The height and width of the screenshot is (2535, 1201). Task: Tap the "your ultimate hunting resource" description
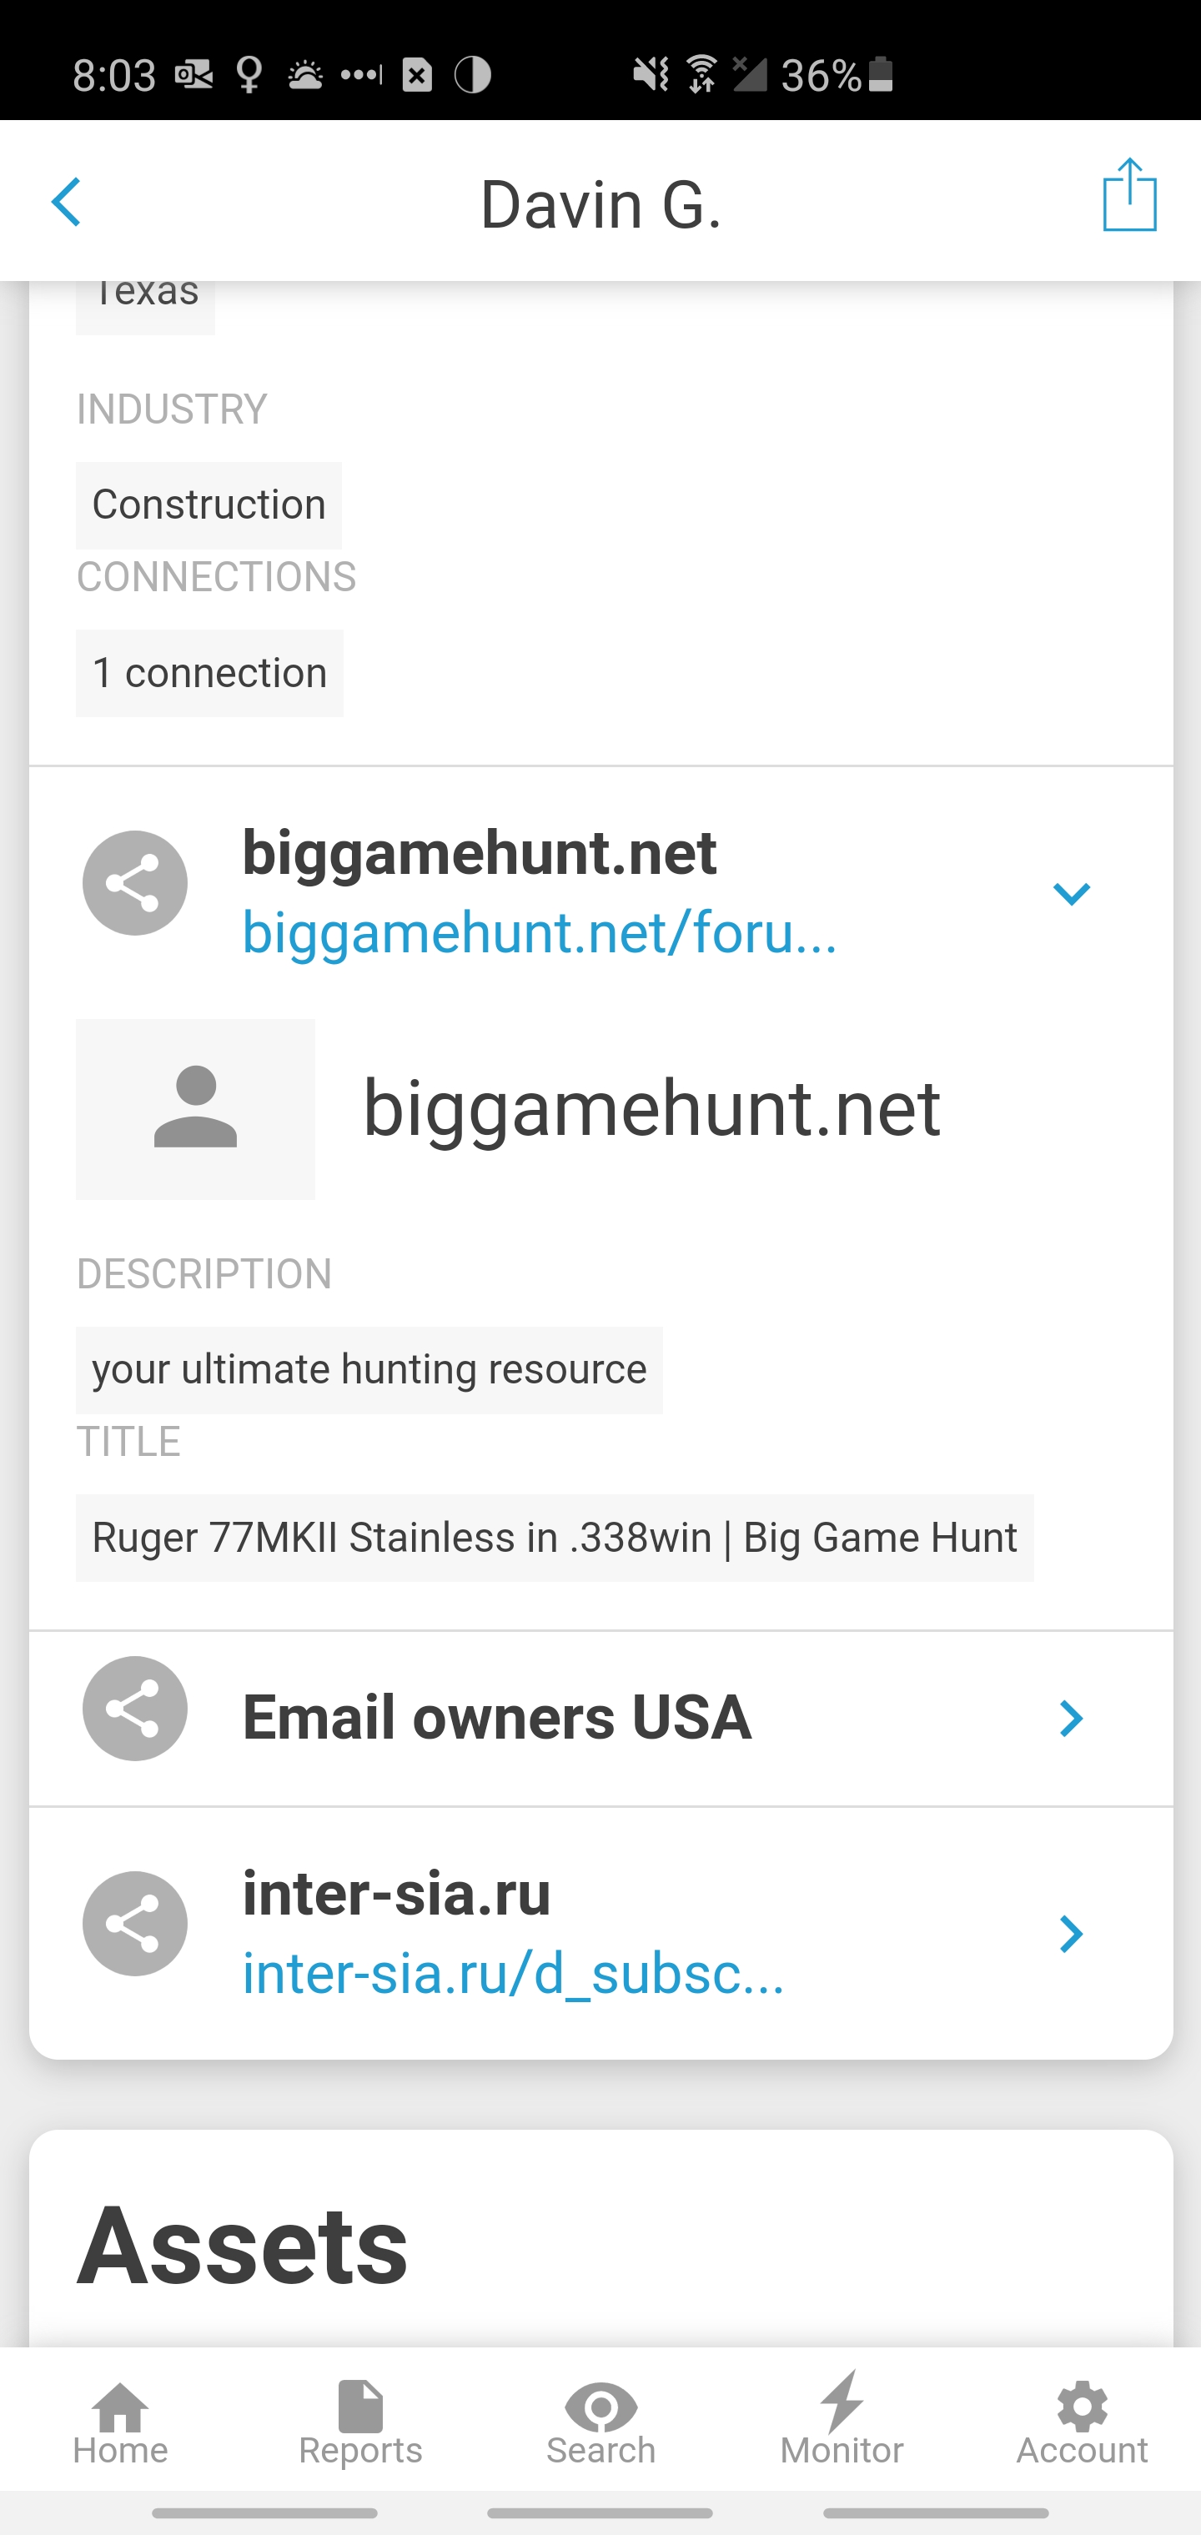tap(369, 1370)
